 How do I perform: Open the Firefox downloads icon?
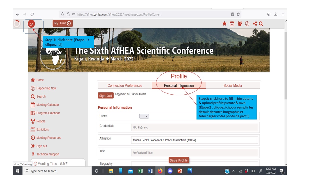point(276,14)
